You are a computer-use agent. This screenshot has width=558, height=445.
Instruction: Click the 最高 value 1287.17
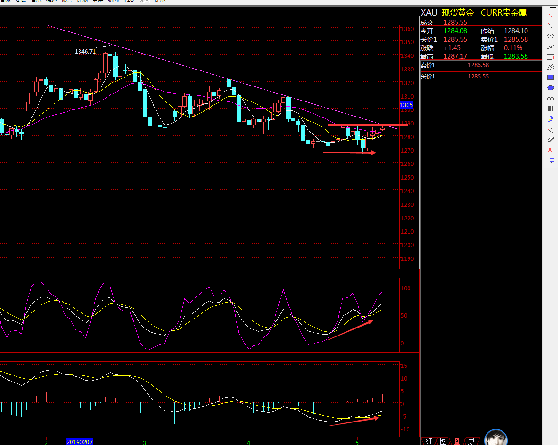click(455, 56)
